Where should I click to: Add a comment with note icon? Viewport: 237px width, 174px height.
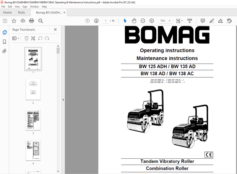pos(203,21)
